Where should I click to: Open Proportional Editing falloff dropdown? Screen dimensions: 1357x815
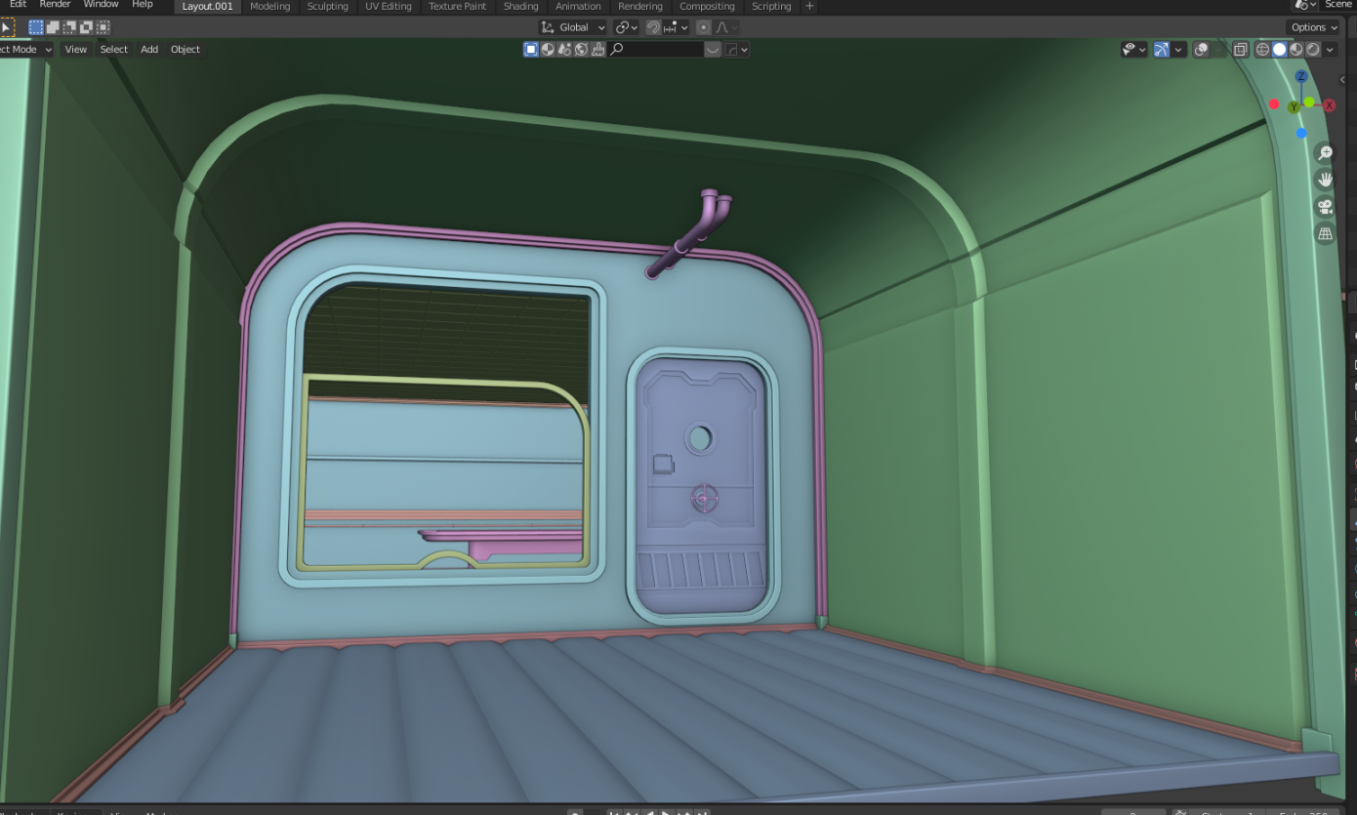tap(726, 27)
